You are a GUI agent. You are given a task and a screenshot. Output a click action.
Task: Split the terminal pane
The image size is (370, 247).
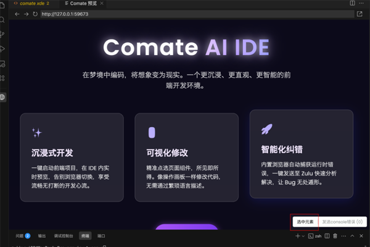(327, 236)
